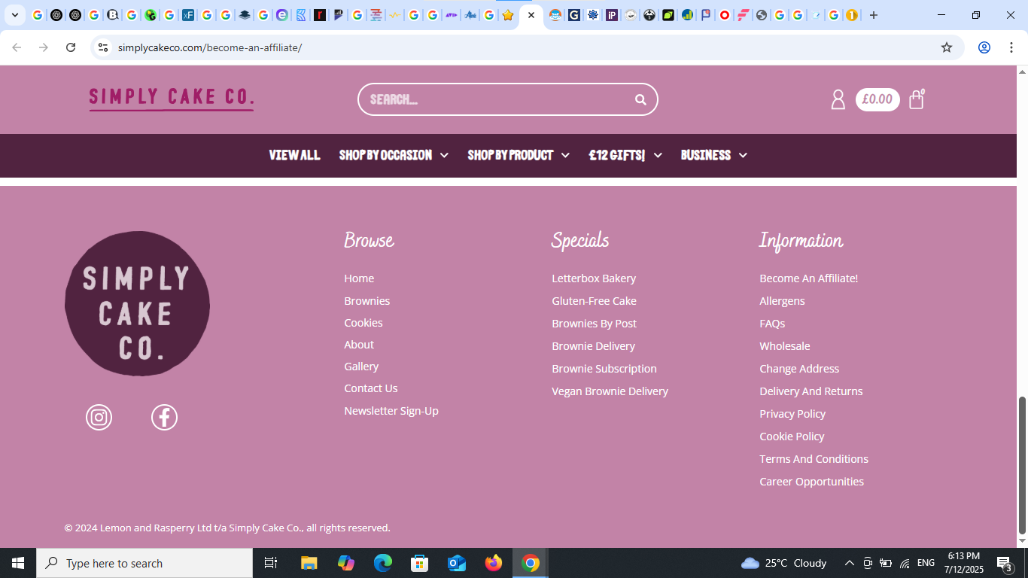
Task: Go to the About page link
Action: (359, 345)
